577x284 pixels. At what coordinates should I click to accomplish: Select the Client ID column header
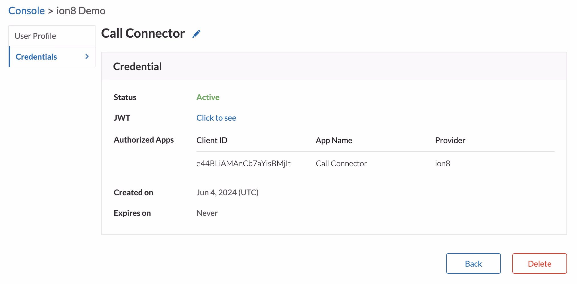212,140
